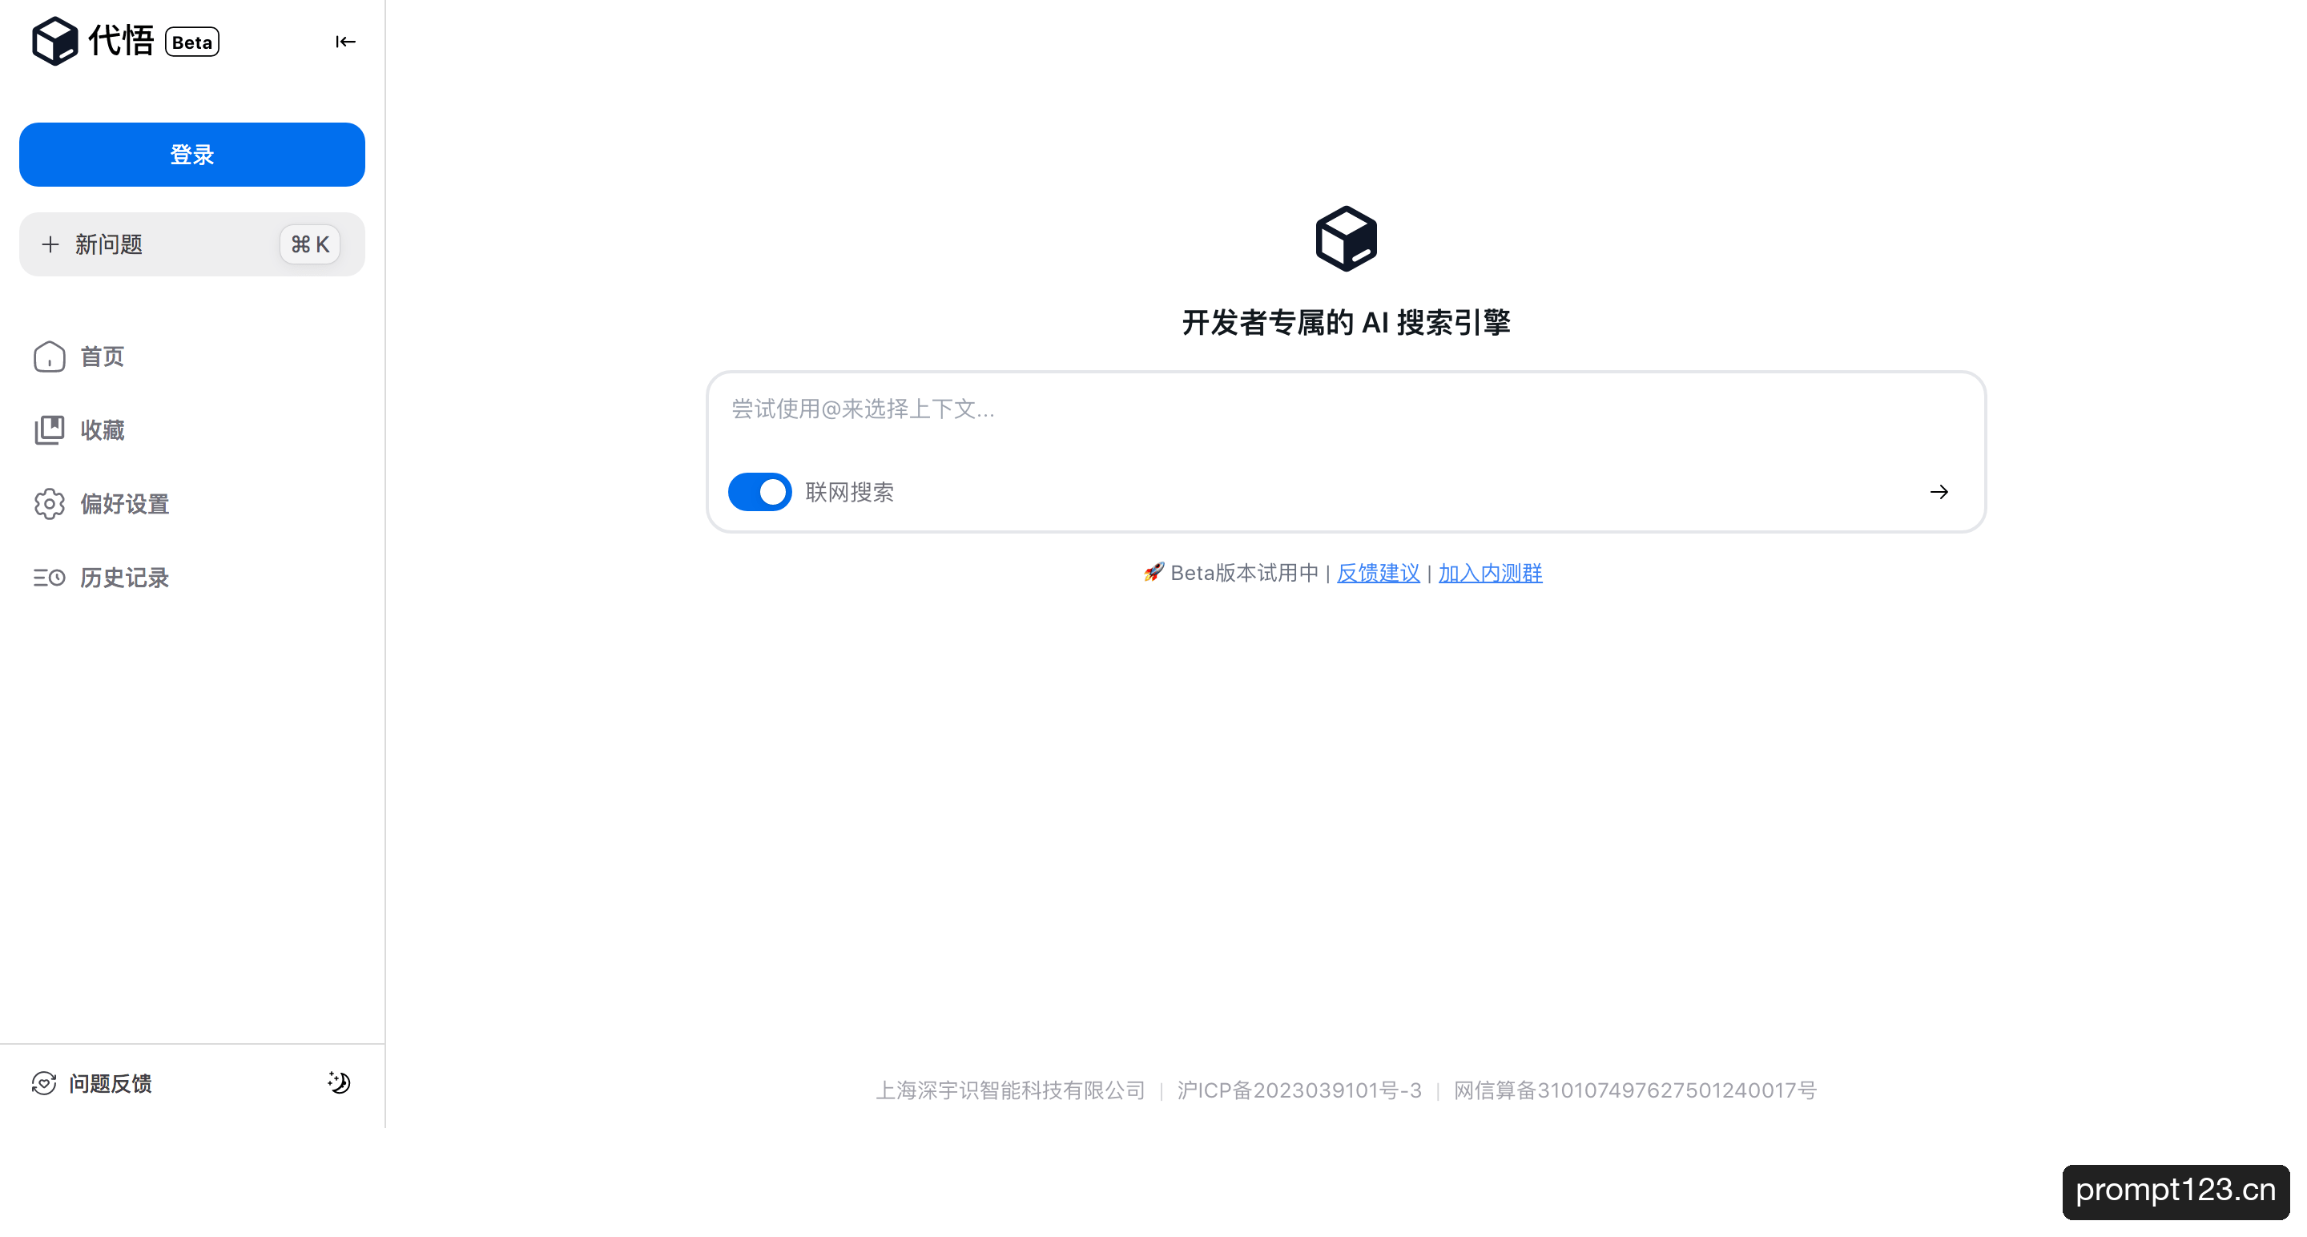
Task: Click the Beta版本试用中 notice text
Action: (1245, 574)
